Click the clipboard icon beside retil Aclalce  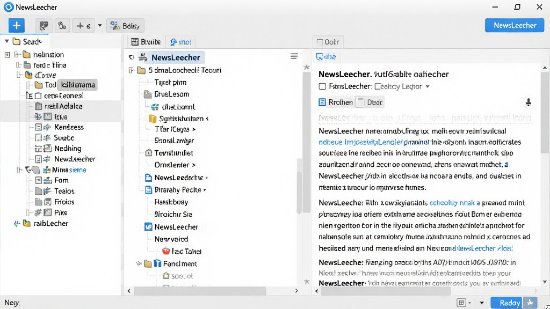point(39,106)
